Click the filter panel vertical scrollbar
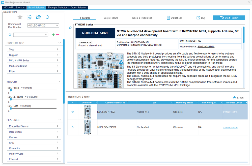 click(x=64, y=71)
